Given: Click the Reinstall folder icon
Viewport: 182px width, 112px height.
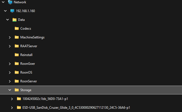Looking at the screenshot, I should pos(17,55).
